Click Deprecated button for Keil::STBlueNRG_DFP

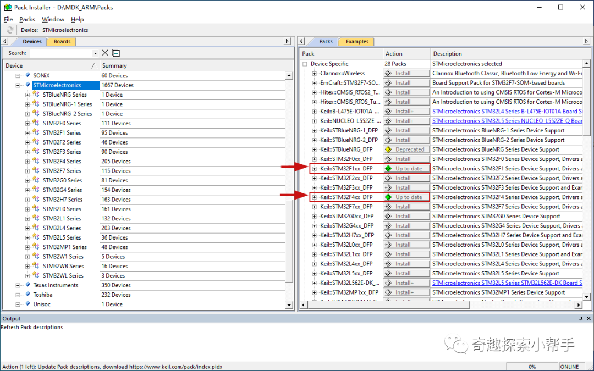pos(406,149)
